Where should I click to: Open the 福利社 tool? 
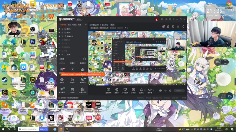62,80
